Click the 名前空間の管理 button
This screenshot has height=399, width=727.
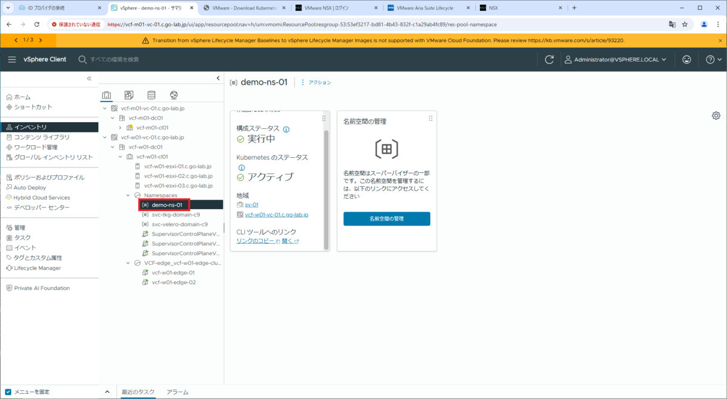387,218
